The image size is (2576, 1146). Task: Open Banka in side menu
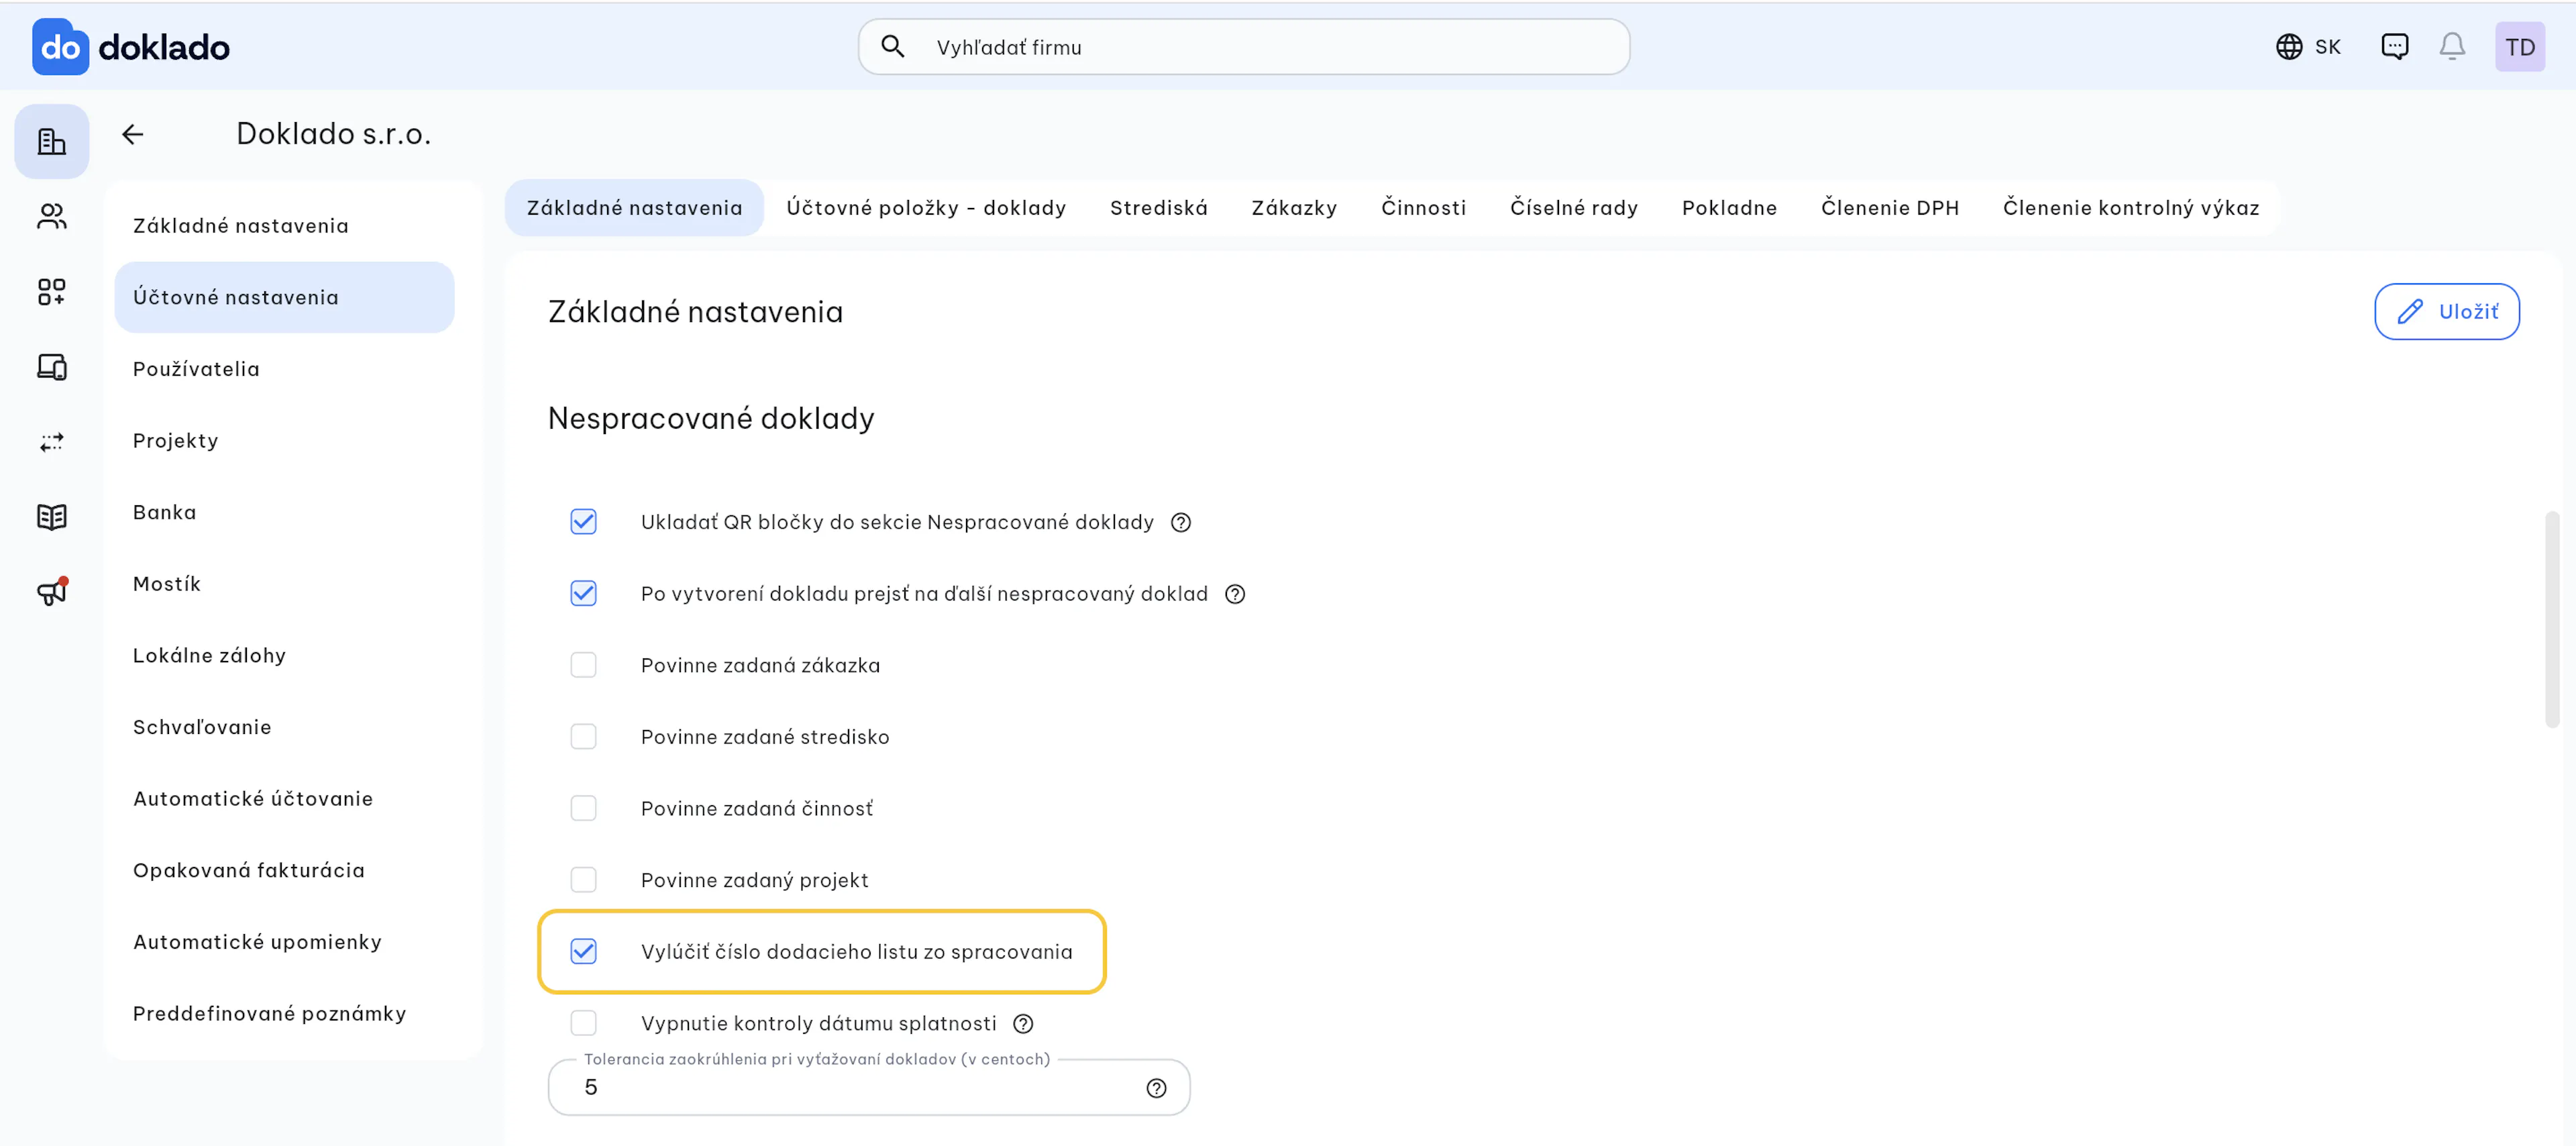point(284,512)
